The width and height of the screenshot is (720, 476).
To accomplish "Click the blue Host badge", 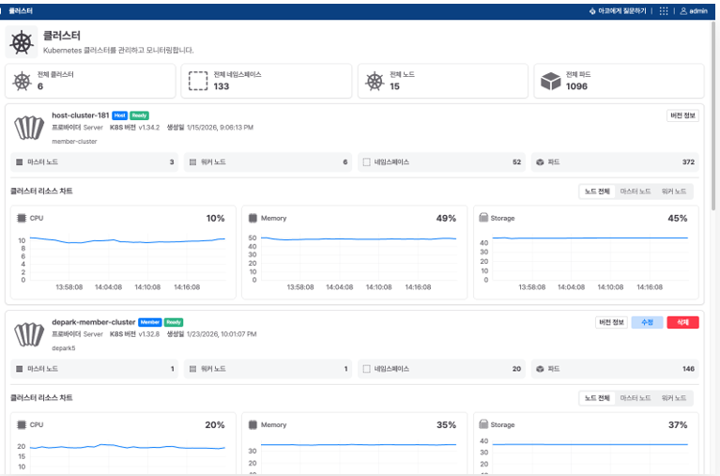I will 120,115.
